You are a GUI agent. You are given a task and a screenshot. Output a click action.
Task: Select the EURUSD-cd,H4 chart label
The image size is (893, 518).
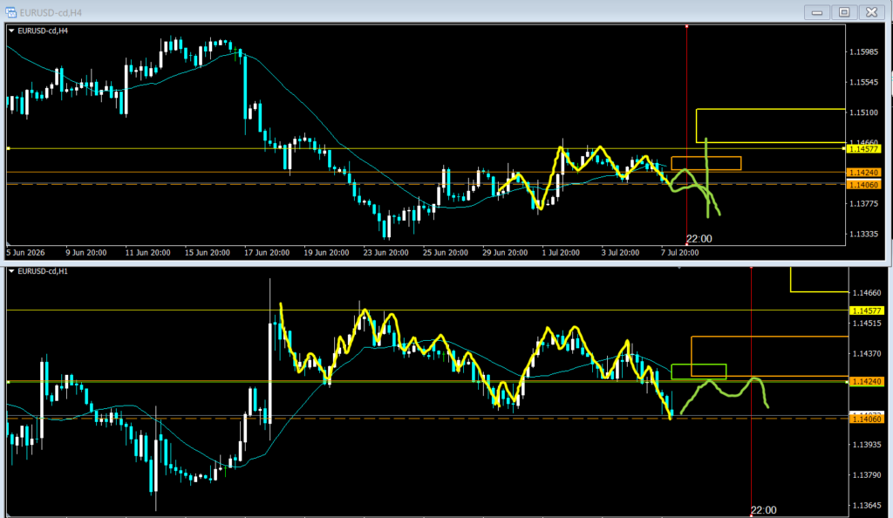pyautogui.click(x=43, y=31)
